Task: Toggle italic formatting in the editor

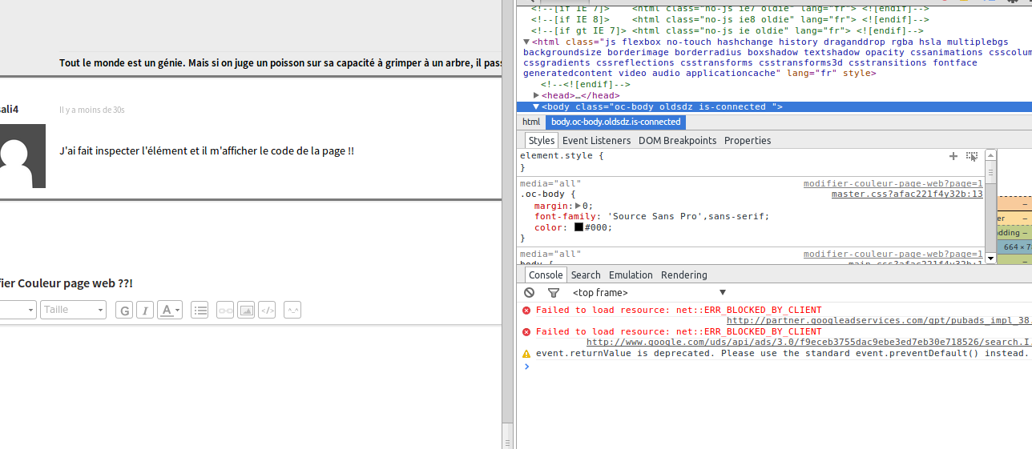Action: click(x=144, y=311)
